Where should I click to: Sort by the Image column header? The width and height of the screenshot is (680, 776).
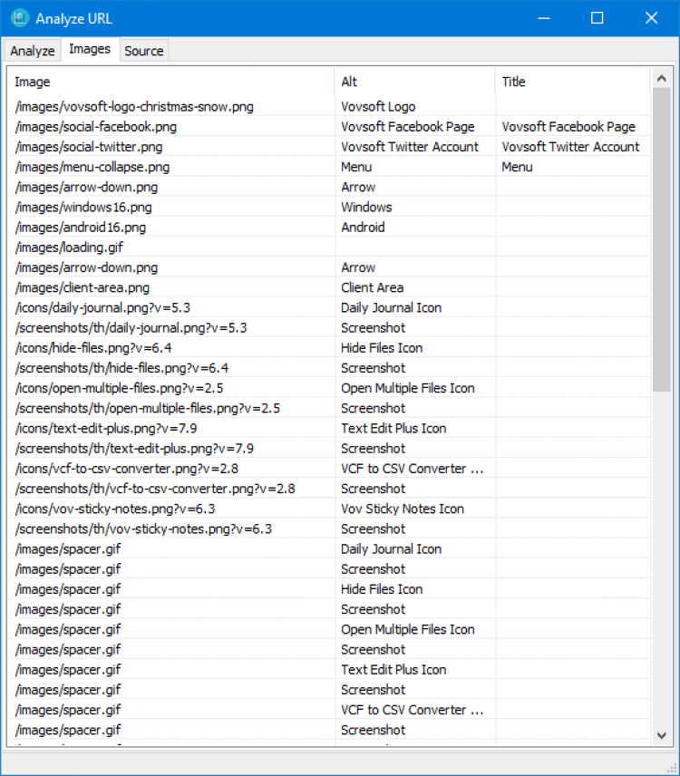pyautogui.click(x=171, y=82)
